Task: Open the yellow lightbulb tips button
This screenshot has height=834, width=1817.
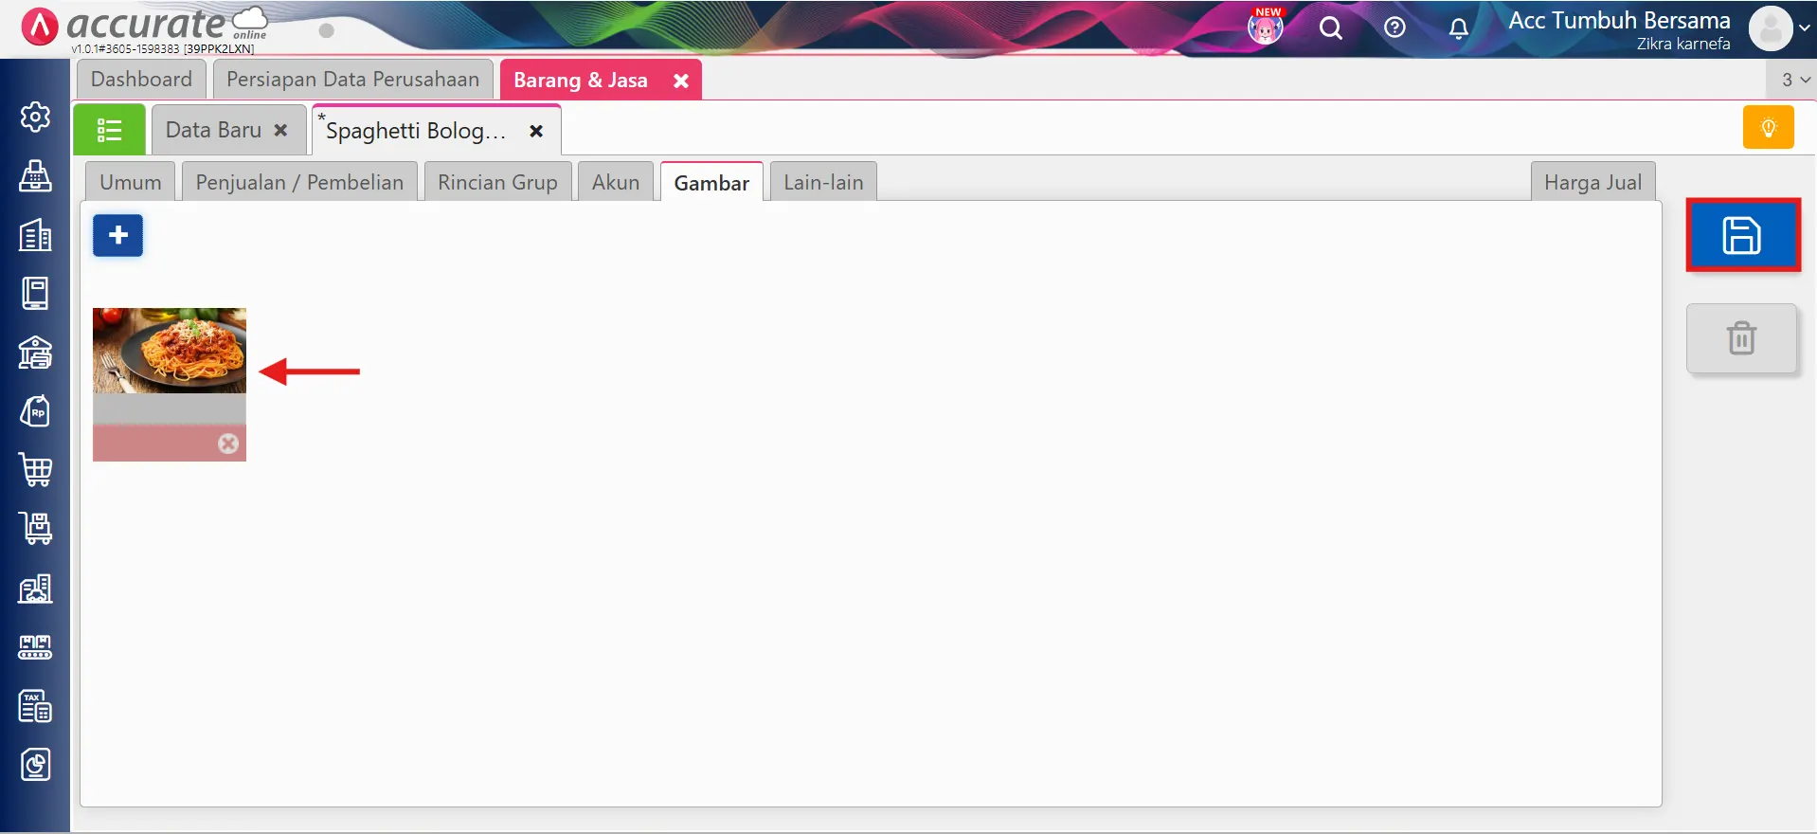Action: [1768, 128]
